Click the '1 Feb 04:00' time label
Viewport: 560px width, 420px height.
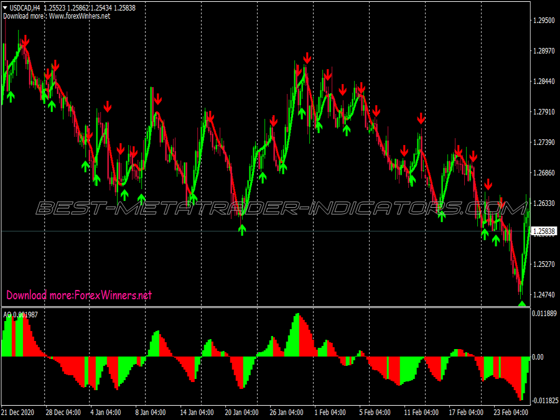pos(330,413)
